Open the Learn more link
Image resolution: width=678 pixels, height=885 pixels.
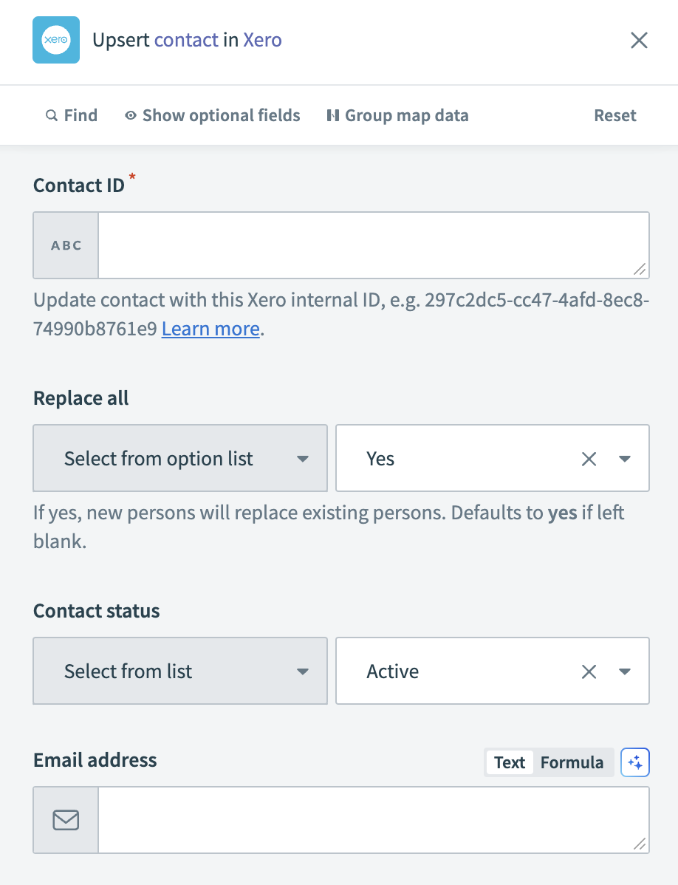coord(210,328)
